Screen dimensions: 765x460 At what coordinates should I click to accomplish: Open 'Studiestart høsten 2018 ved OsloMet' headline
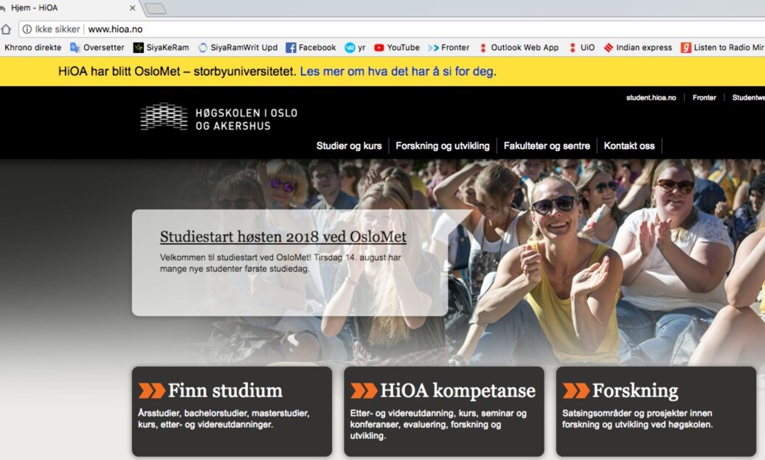(x=283, y=237)
